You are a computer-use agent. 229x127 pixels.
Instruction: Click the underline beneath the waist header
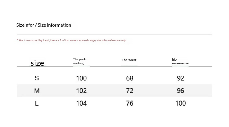pyautogui.click(x=129, y=66)
